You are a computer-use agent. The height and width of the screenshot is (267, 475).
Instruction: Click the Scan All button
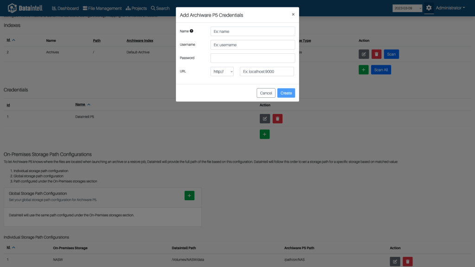[x=381, y=70]
